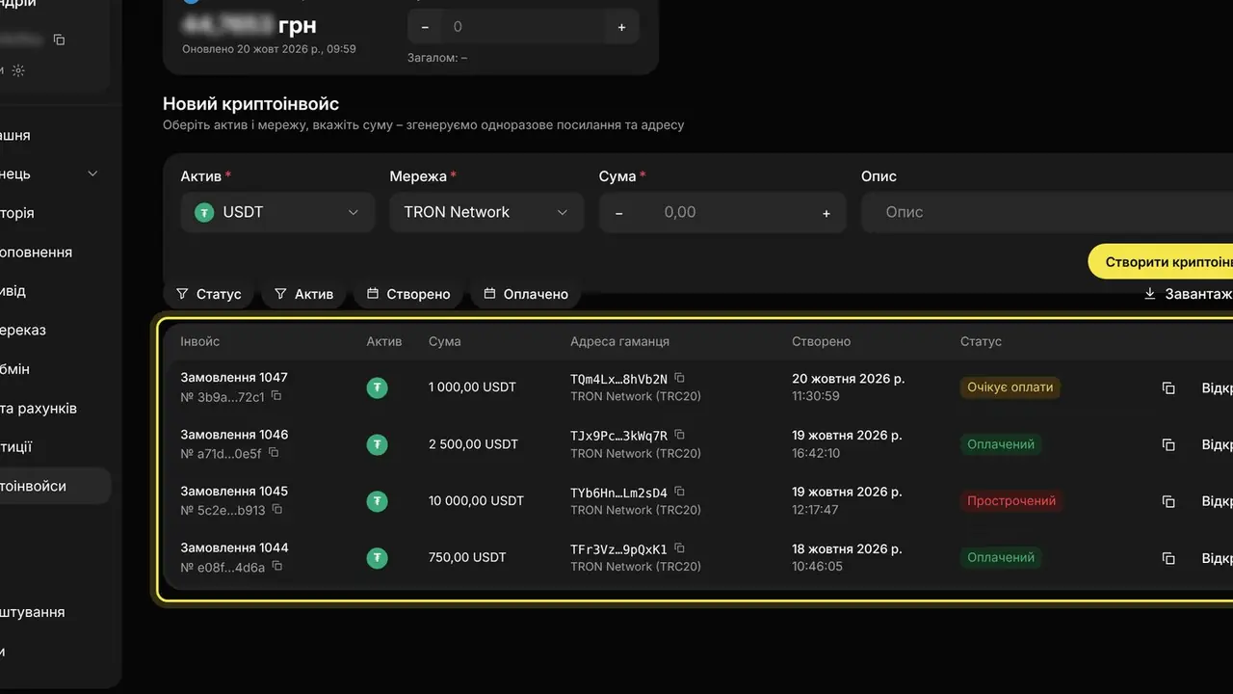Open the Статус filter

pos(208,294)
